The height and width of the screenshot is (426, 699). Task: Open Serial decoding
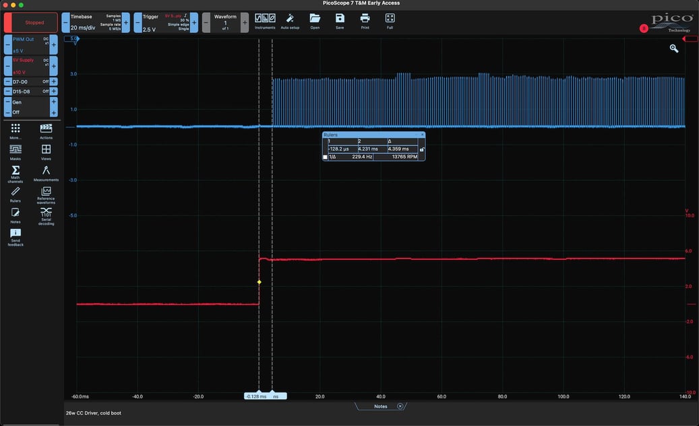[46, 216]
